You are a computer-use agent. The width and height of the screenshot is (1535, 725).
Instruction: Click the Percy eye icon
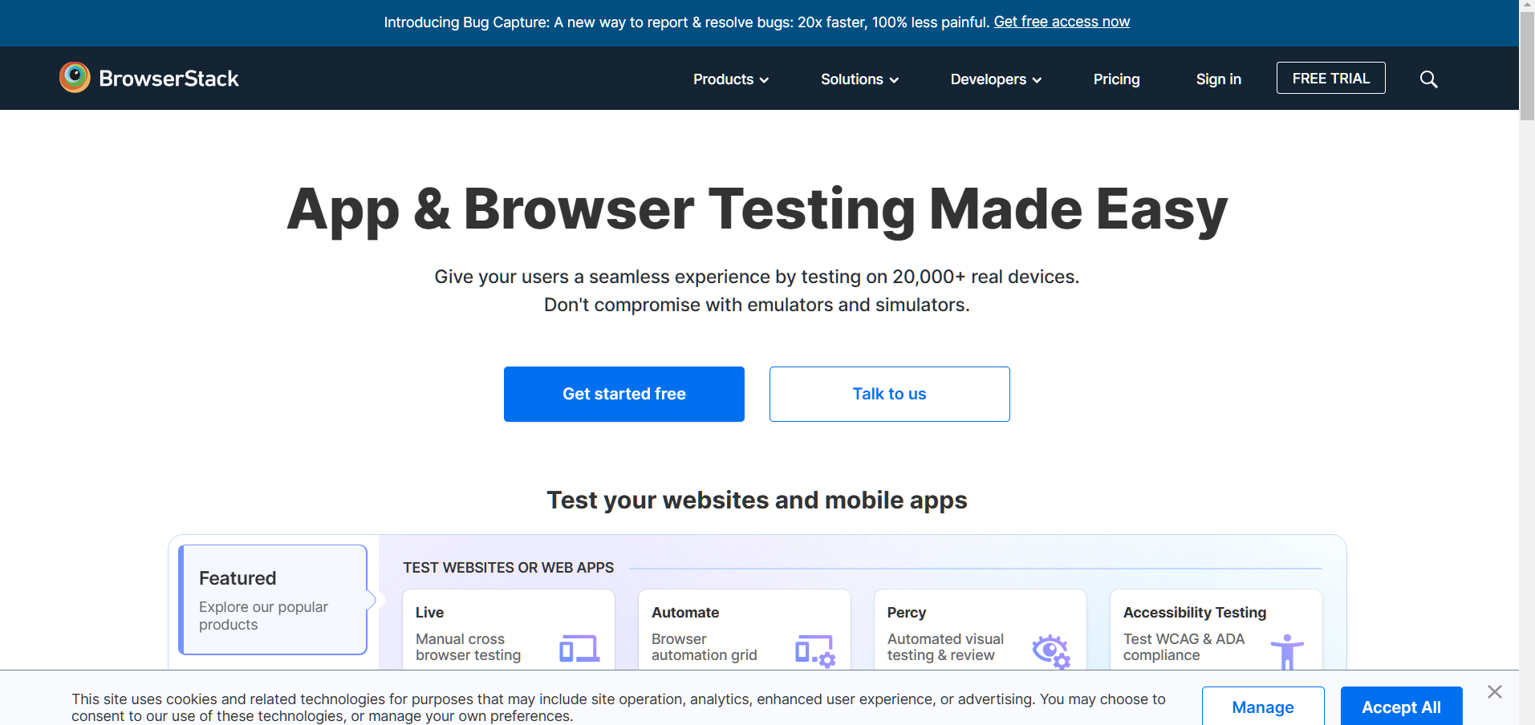[x=1050, y=650]
